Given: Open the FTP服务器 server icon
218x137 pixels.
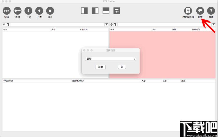Looking at the screenshot, I should 188,11.
